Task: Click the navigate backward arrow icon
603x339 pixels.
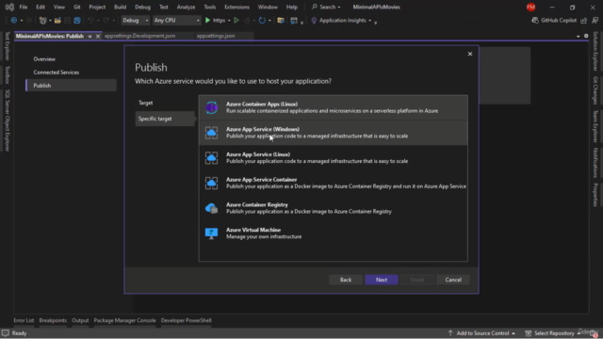Action: 14,21
